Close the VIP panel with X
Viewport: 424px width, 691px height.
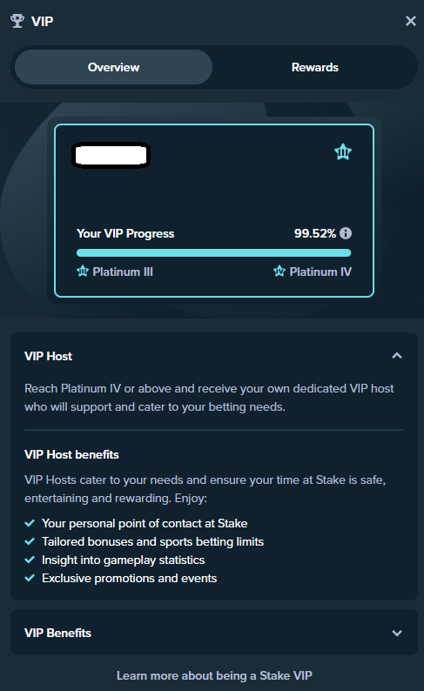click(411, 21)
